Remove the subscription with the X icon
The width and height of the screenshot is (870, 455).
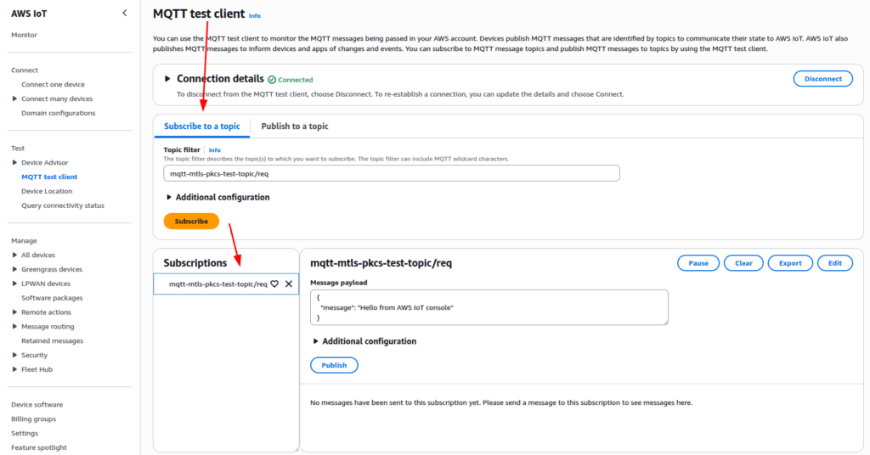(289, 284)
